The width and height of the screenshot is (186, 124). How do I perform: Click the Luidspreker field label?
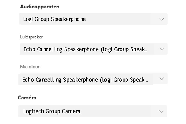coord(31,37)
